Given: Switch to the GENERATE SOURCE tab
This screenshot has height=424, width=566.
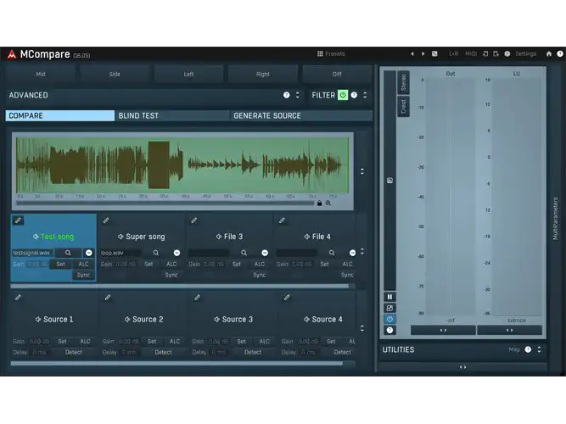Looking at the screenshot, I should pos(301,115).
